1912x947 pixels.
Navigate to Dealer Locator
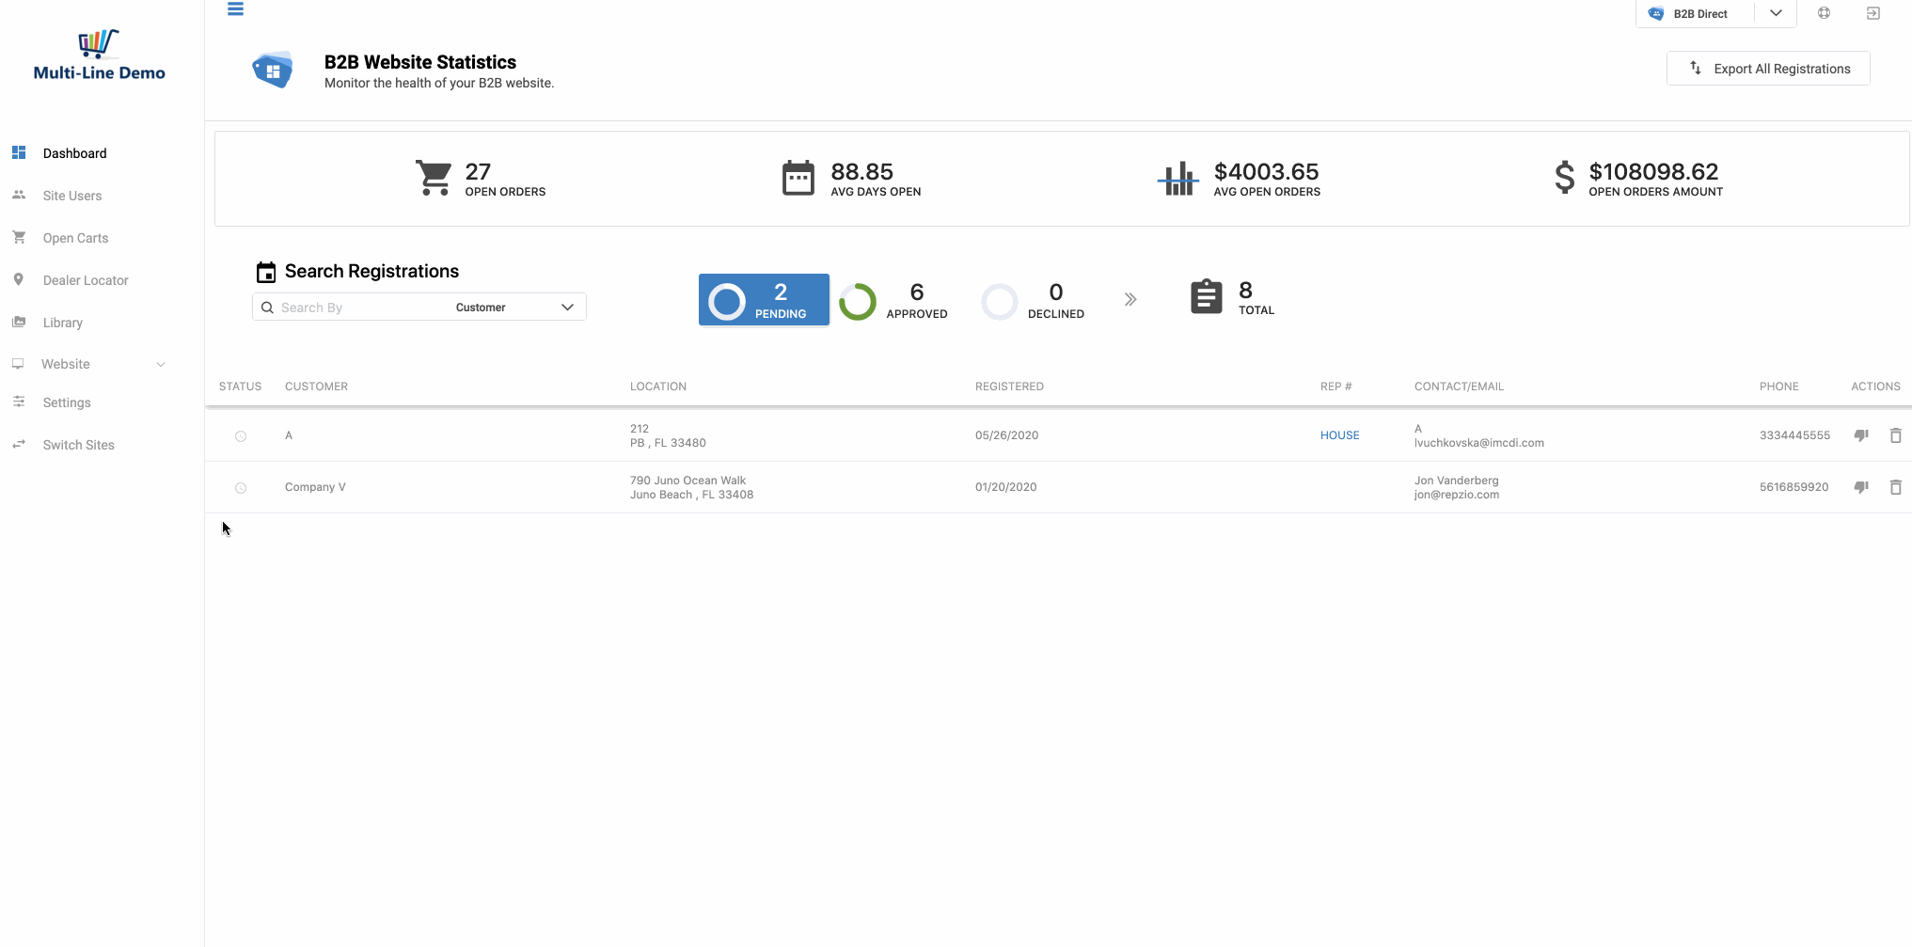pyautogui.click(x=86, y=280)
